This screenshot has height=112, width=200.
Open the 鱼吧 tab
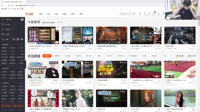coord(81,14)
